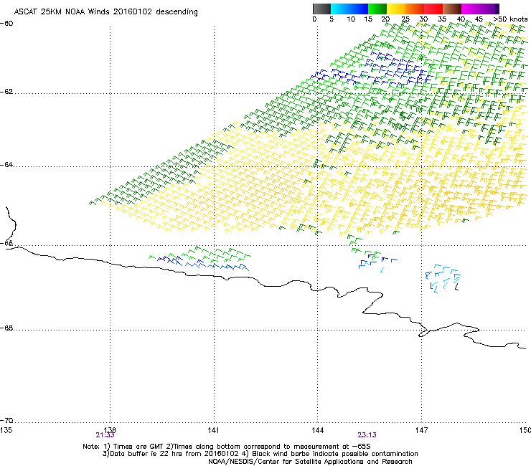The width and height of the screenshot is (531, 466).
Task: Click the '-68' latitude axis label
Action: (x=6, y=328)
